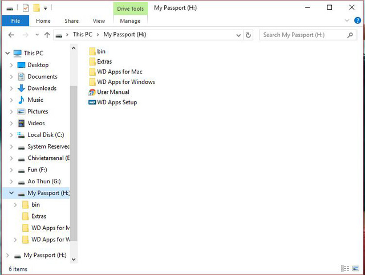Click the navigation pane scrollbar thumb
365x275 pixels.
coord(74,163)
